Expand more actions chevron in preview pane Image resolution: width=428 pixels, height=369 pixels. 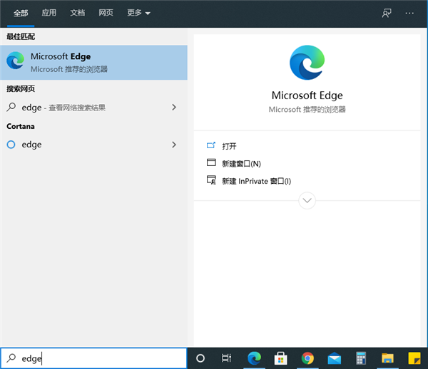[x=307, y=201]
